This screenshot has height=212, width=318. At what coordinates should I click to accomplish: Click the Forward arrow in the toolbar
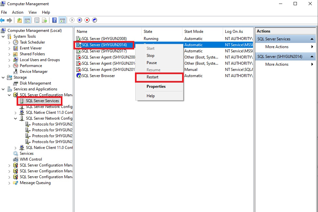click(9, 20)
